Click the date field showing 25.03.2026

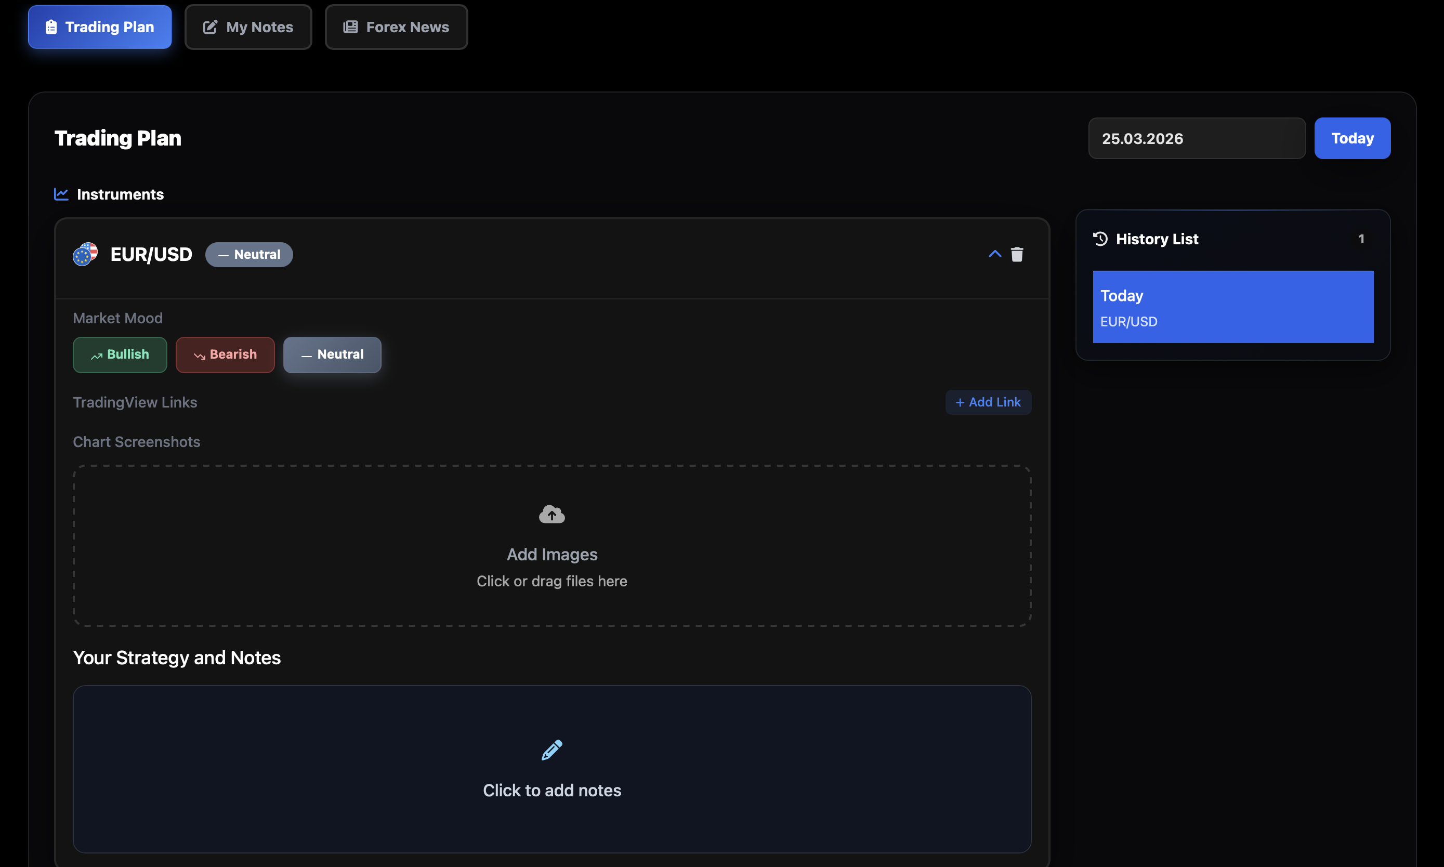tap(1197, 138)
